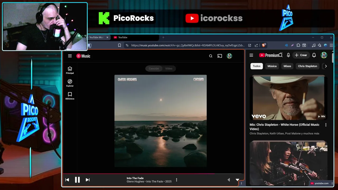
Task: Switch to Canción mode
Action: pos(154,69)
